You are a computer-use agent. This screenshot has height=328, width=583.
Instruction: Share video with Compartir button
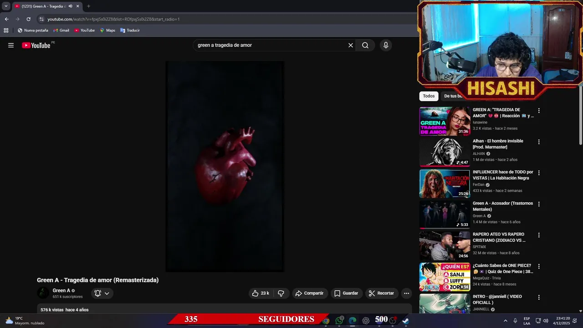click(x=309, y=293)
